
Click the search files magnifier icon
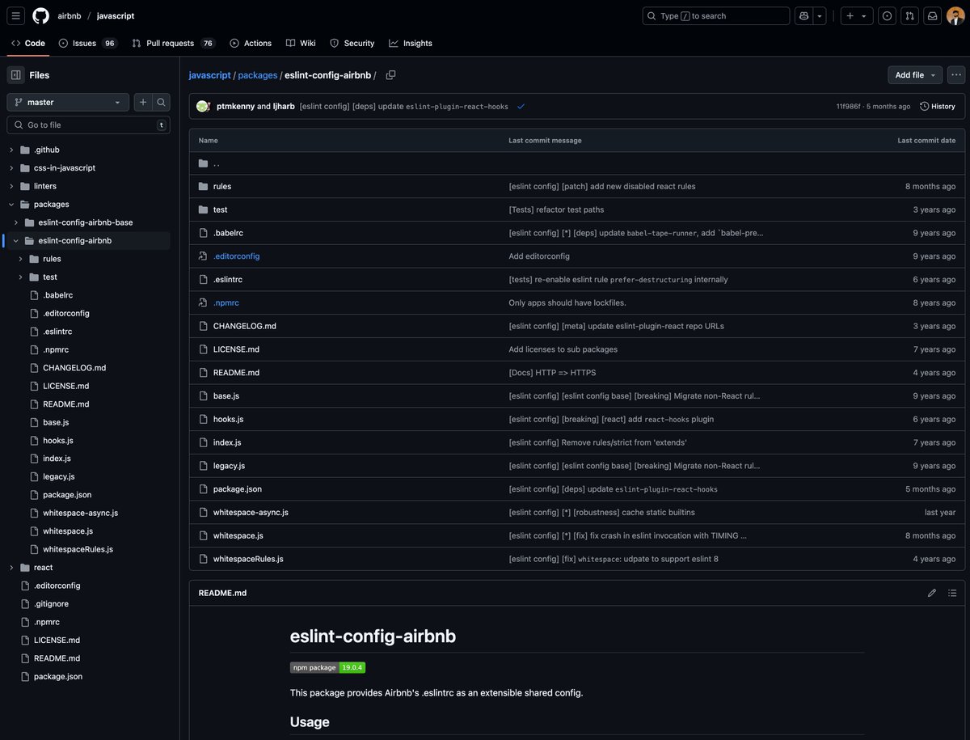coord(161,102)
